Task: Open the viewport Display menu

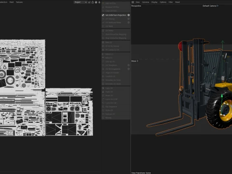Action: tap(154, 2)
